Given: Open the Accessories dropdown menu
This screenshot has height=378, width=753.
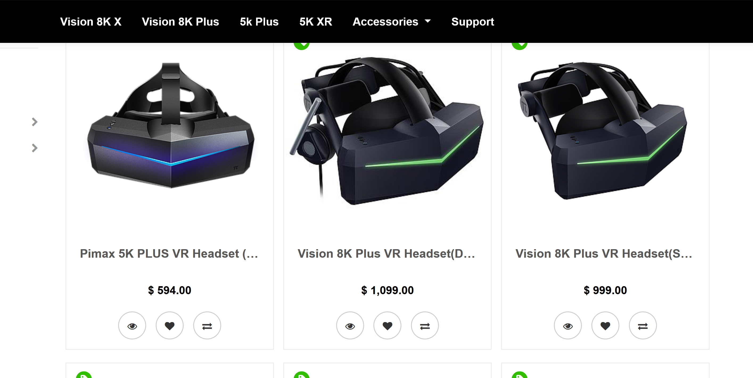Looking at the screenshot, I should (x=392, y=22).
